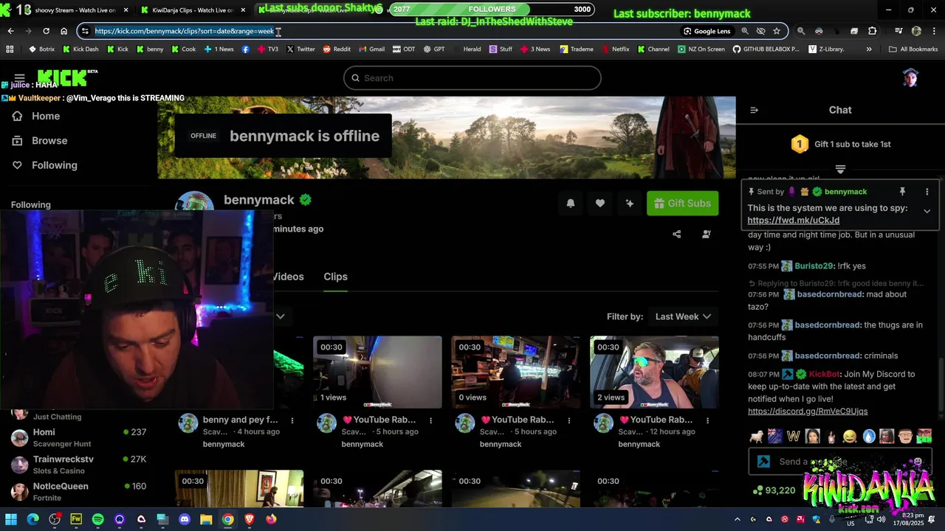Bookmark this page with the star icon
The height and width of the screenshot is (531, 945).
coord(777,31)
